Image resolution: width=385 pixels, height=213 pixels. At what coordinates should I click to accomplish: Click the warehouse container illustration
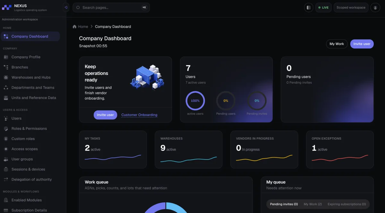point(147,77)
